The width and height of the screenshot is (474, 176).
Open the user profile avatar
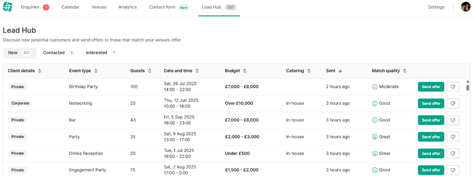(x=466, y=7)
